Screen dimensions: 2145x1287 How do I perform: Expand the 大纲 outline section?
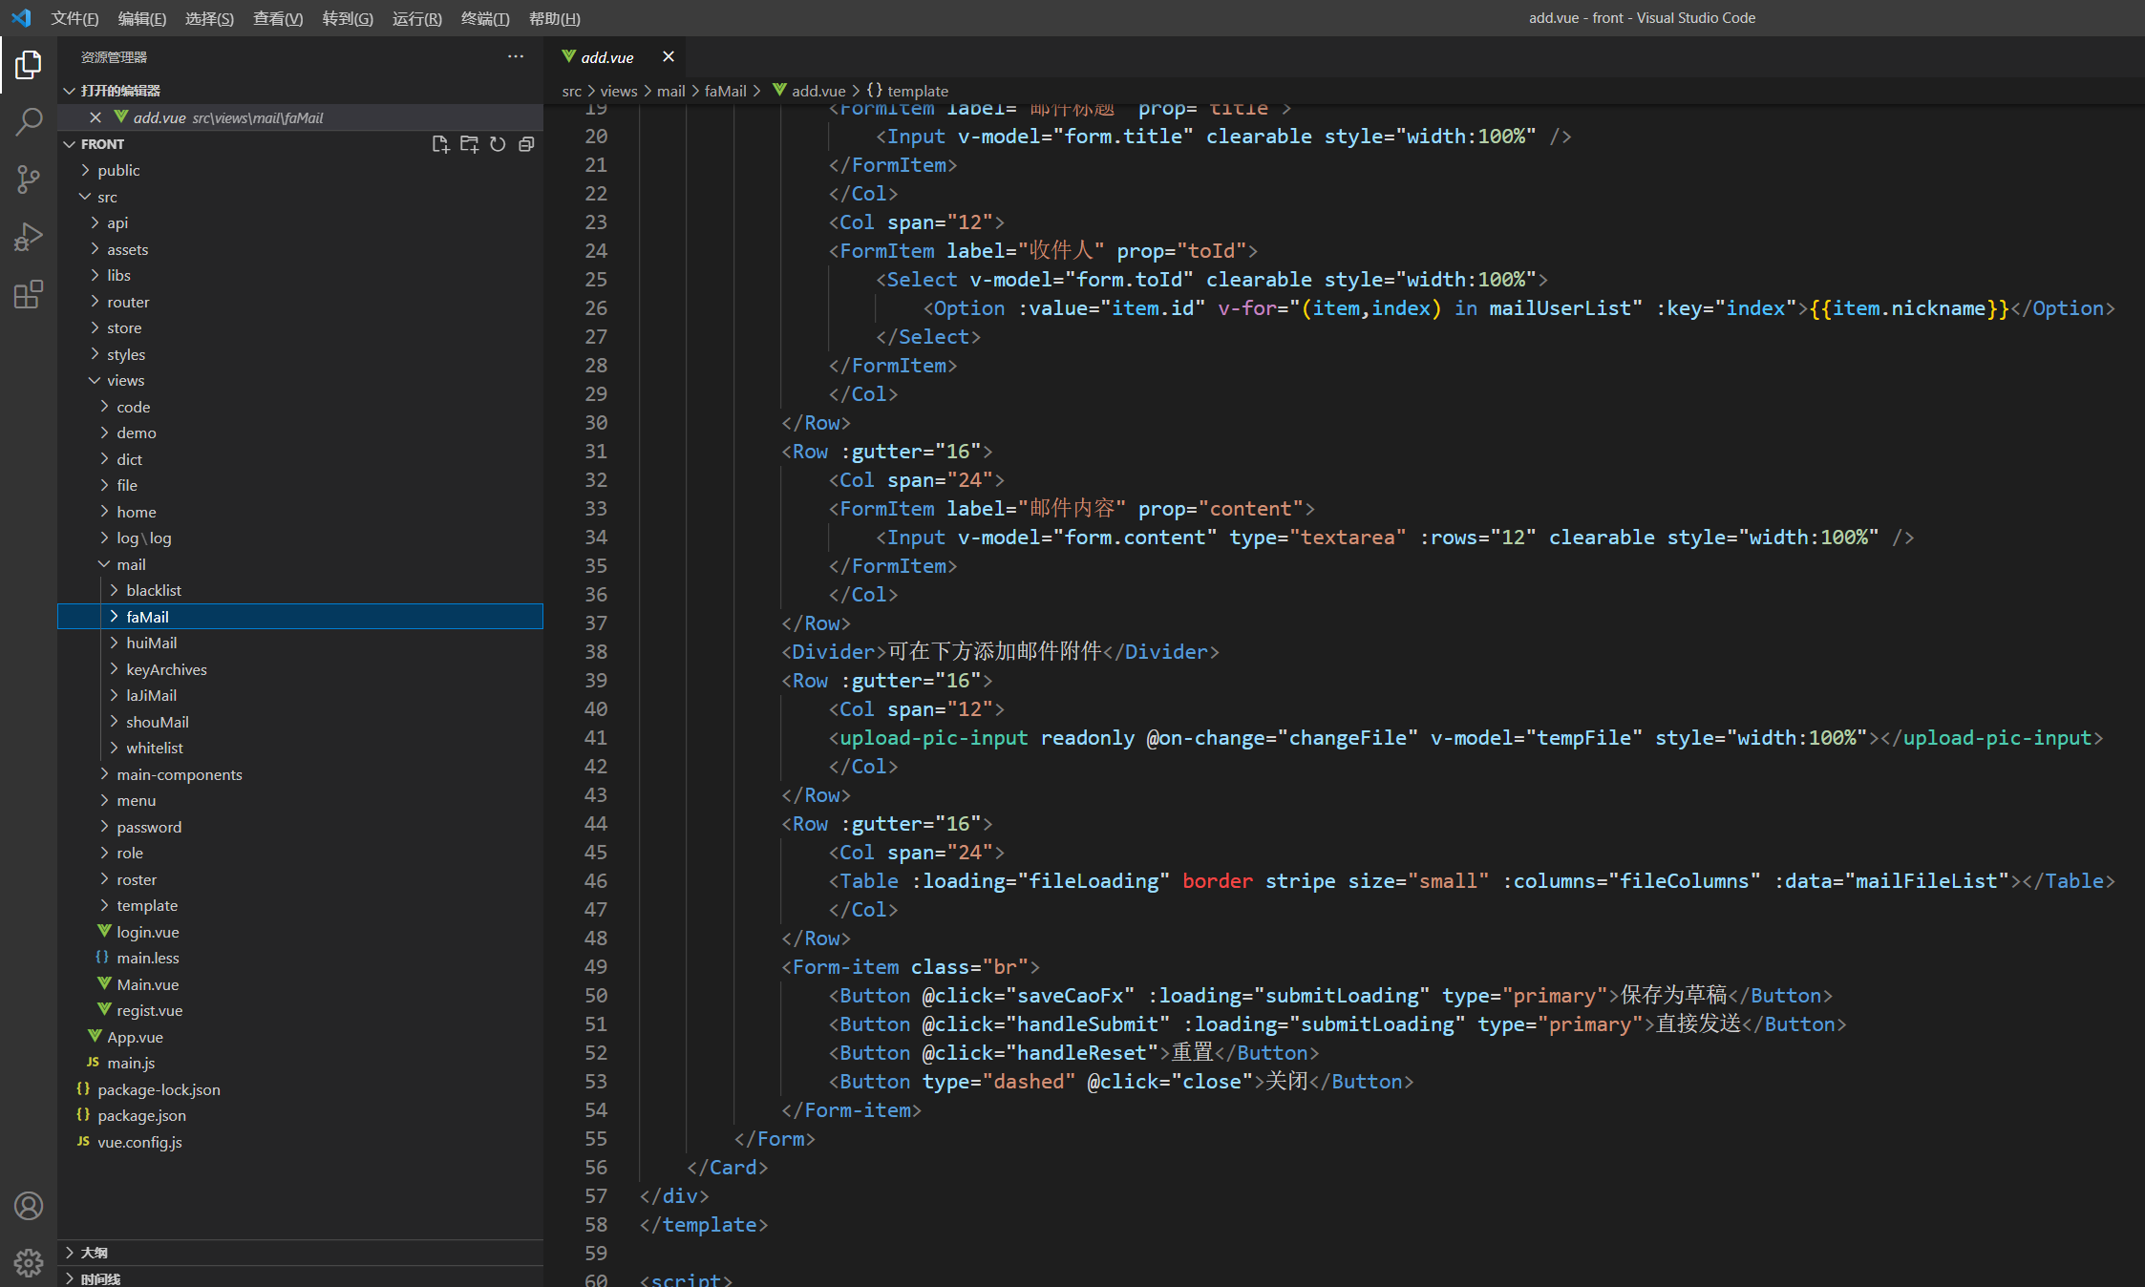[x=94, y=1252]
